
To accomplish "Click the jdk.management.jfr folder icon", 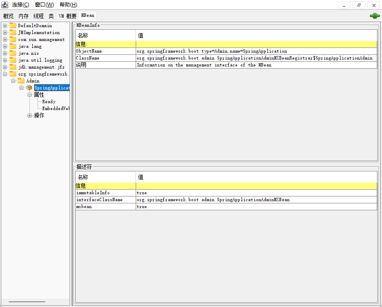I will [13, 67].
